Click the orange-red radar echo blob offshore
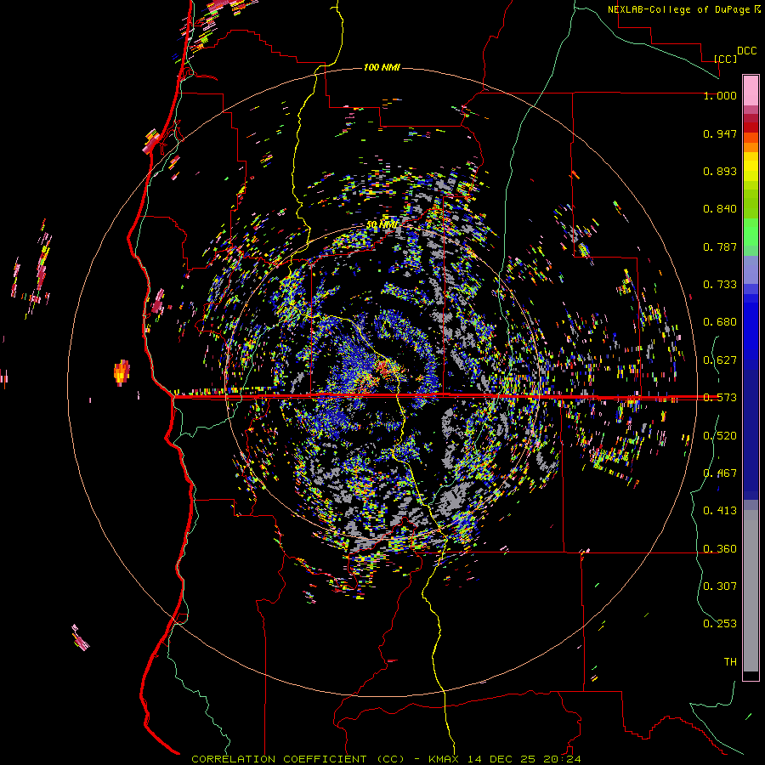The image size is (765, 765). tap(122, 373)
